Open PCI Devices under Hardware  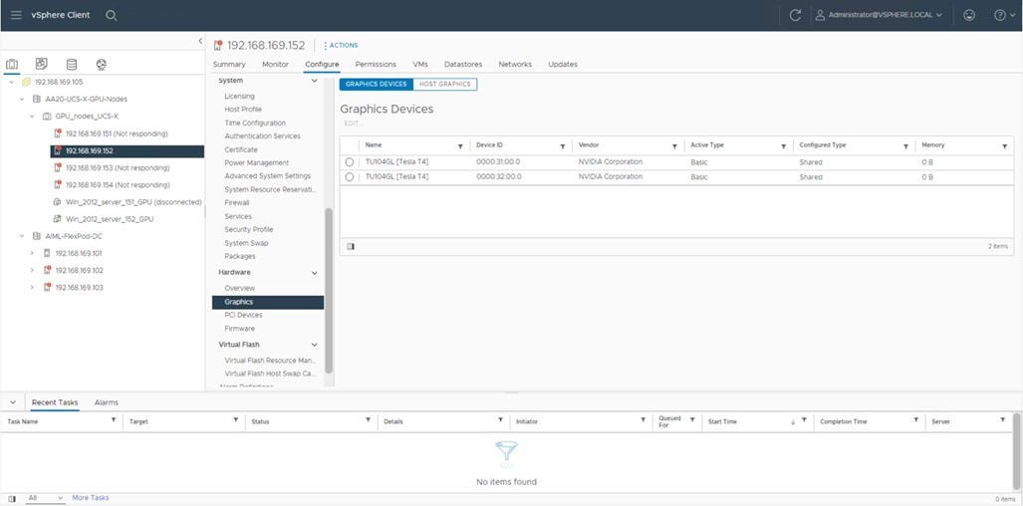click(243, 315)
